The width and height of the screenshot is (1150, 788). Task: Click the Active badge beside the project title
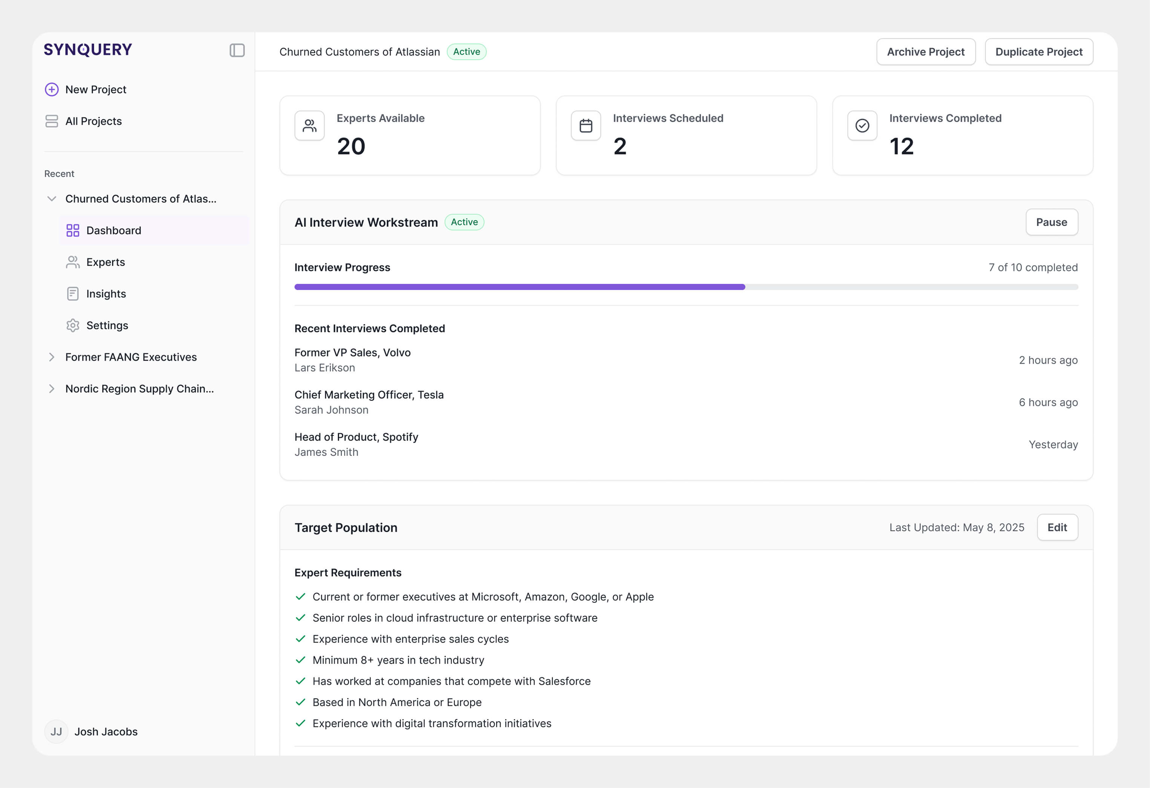[466, 52]
